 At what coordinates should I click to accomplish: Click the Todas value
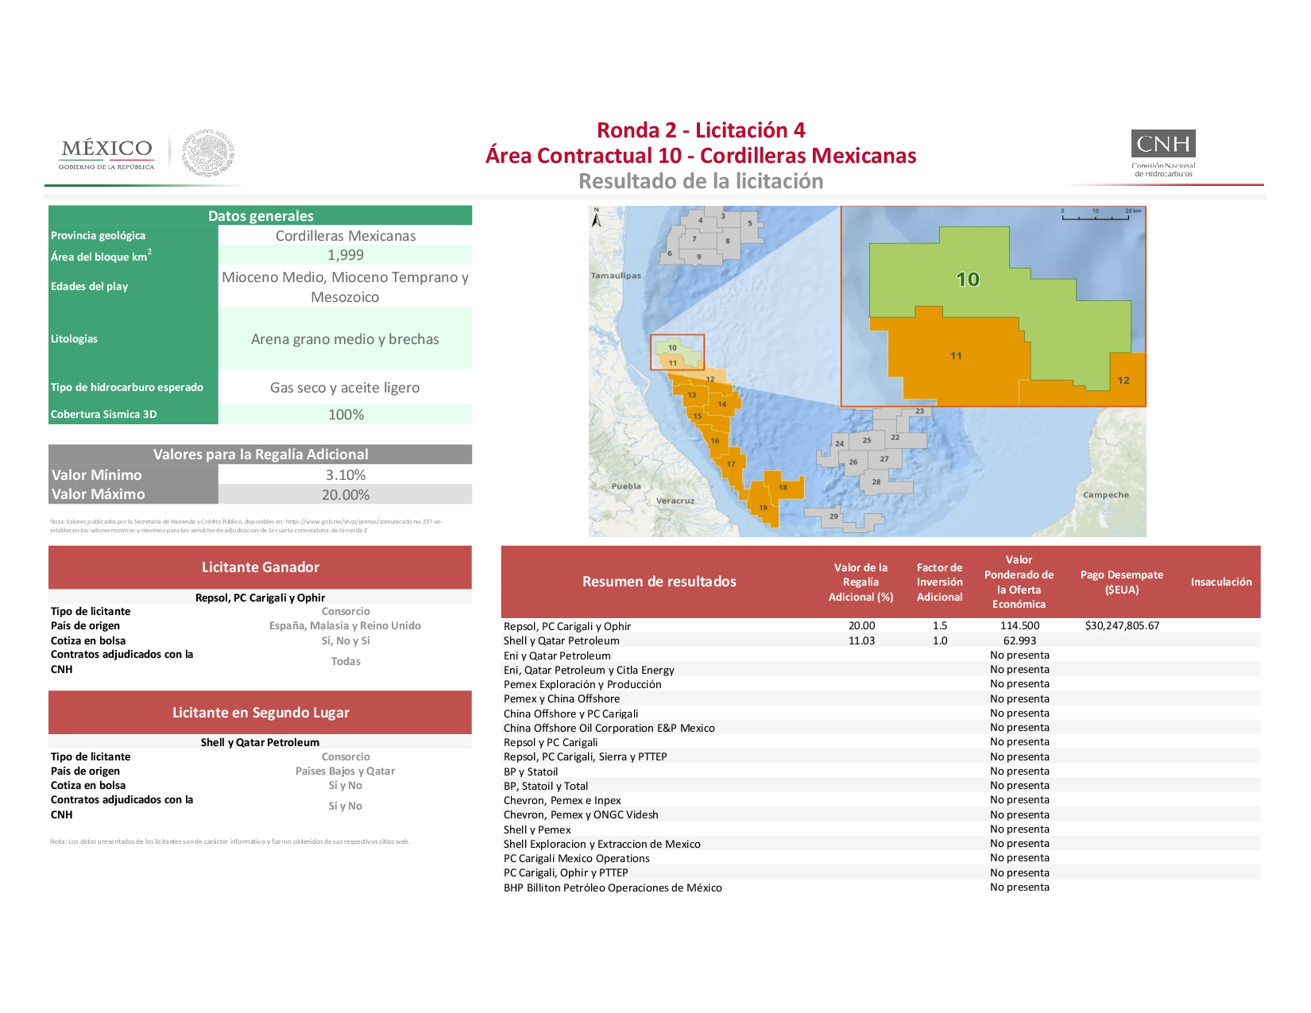pyautogui.click(x=346, y=661)
